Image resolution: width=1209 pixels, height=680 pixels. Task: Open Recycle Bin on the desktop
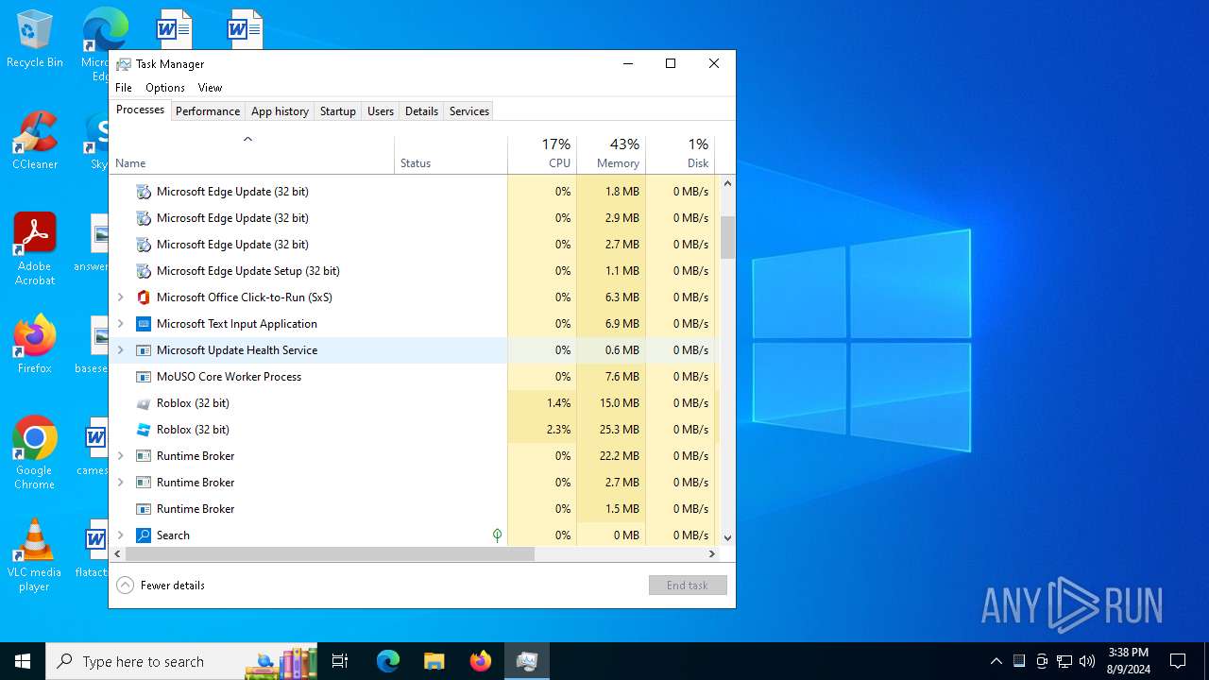[35, 39]
